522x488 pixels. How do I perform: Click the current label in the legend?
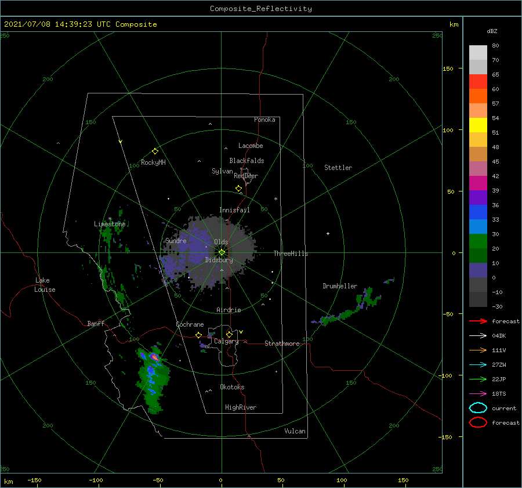click(x=504, y=409)
